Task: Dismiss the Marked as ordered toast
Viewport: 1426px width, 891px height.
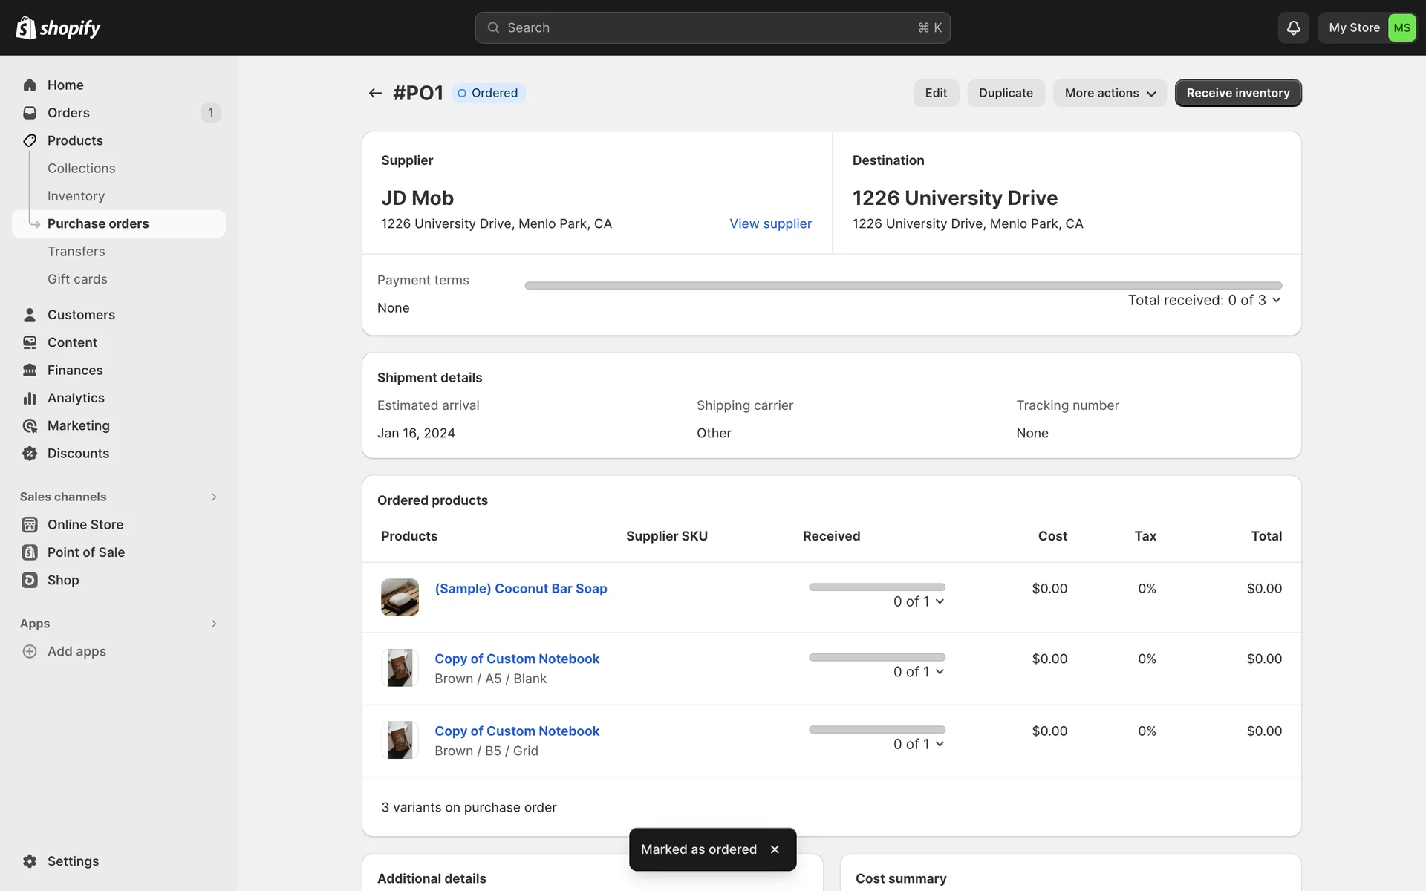Action: [775, 849]
